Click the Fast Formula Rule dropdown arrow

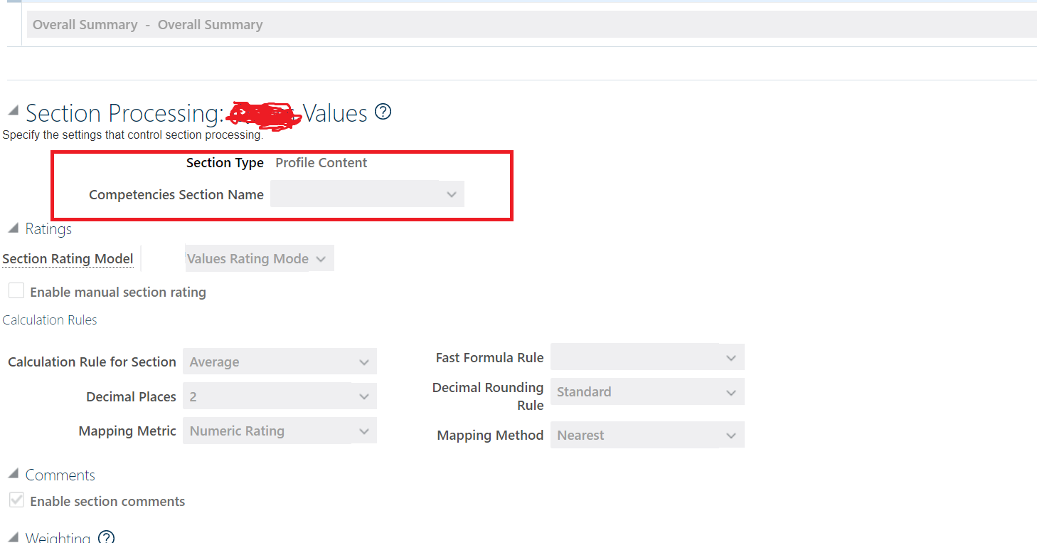[732, 357]
